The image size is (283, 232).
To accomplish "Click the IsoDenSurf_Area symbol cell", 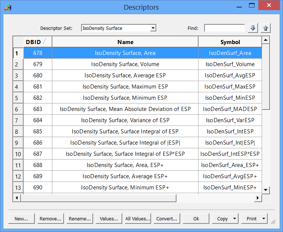I will point(230,53).
